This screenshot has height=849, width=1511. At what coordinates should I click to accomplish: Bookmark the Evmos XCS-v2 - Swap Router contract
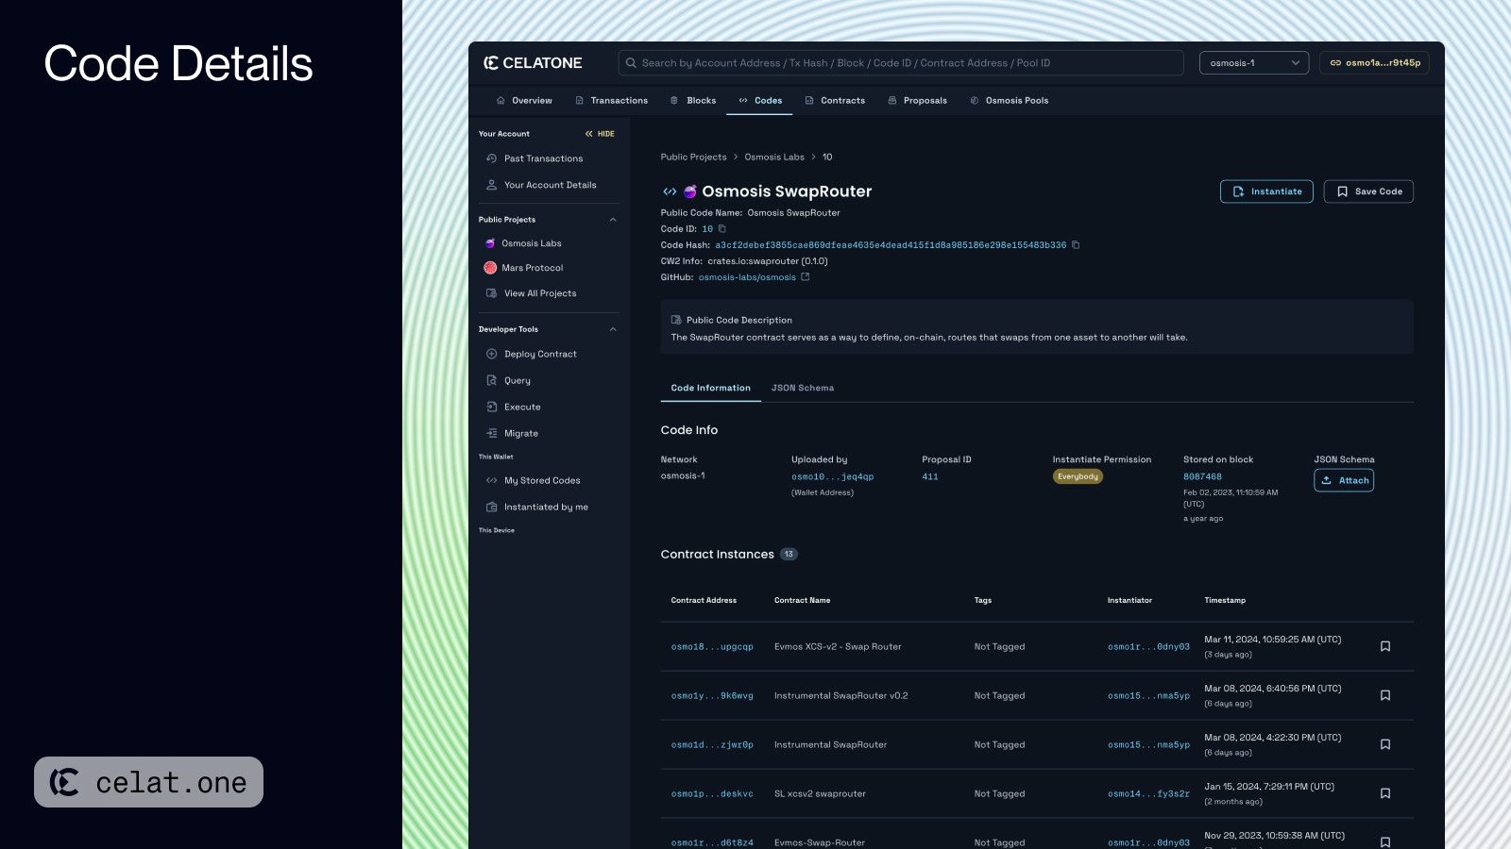(1385, 647)
